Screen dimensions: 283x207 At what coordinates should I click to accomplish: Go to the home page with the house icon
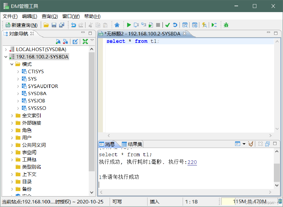pos(117,25)
